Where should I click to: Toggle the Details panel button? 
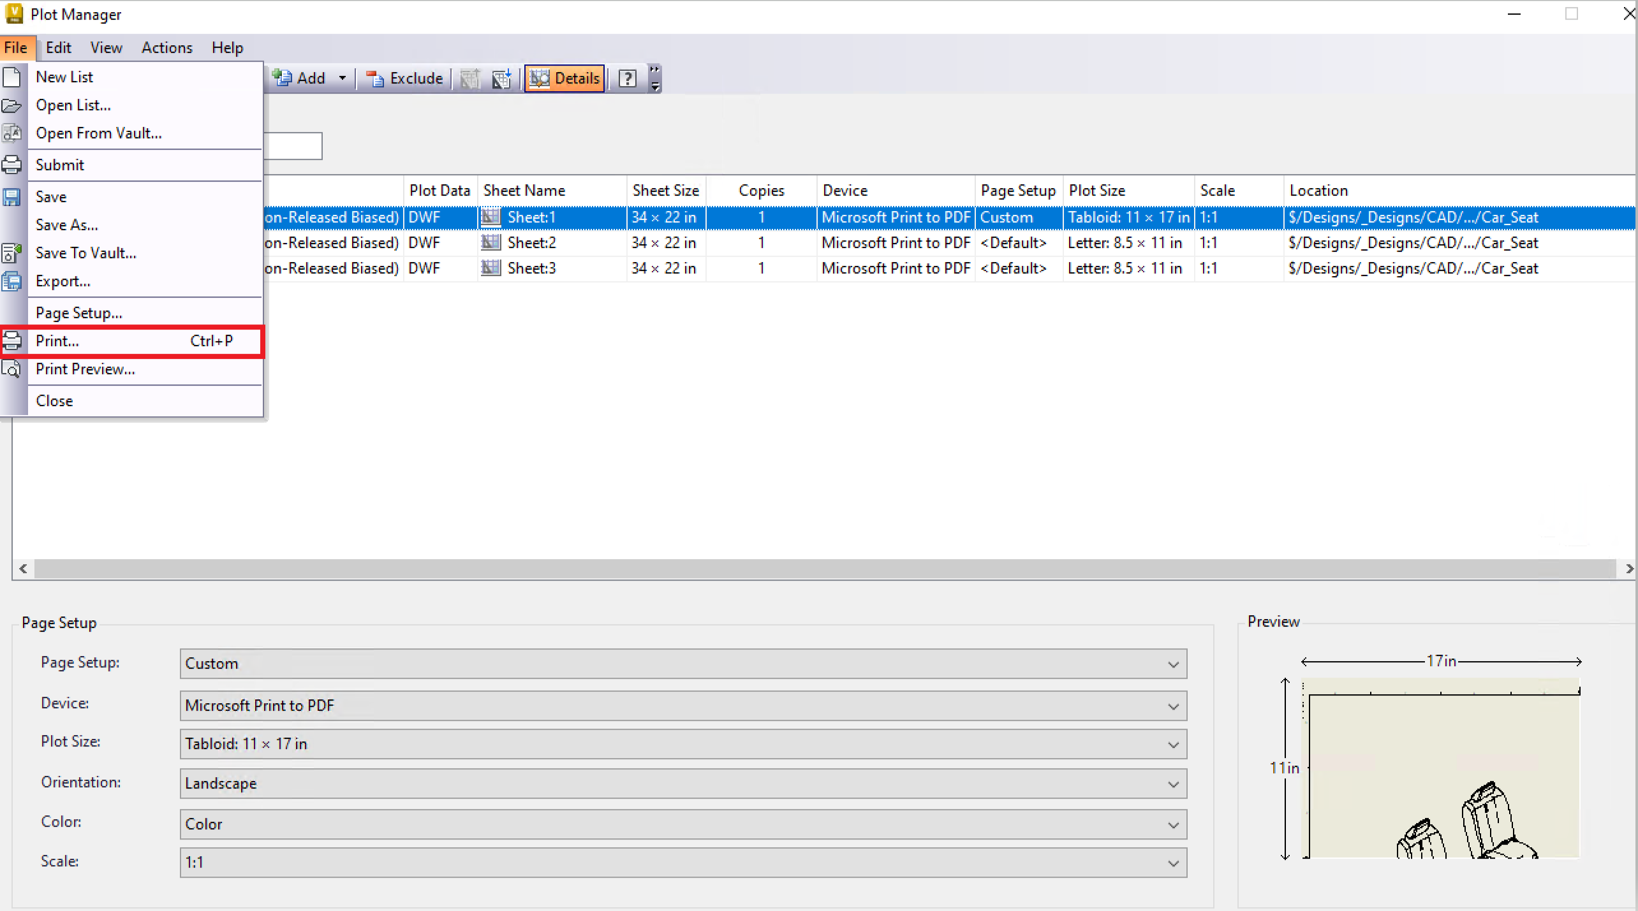pos(564,78)
